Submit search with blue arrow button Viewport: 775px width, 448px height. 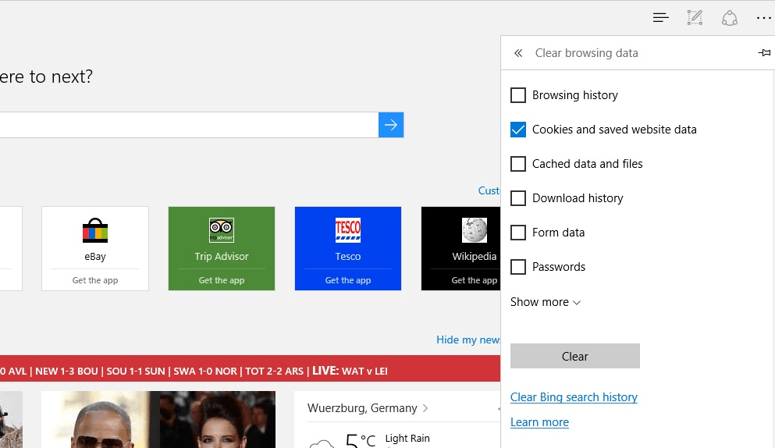[x=391, y=125]
